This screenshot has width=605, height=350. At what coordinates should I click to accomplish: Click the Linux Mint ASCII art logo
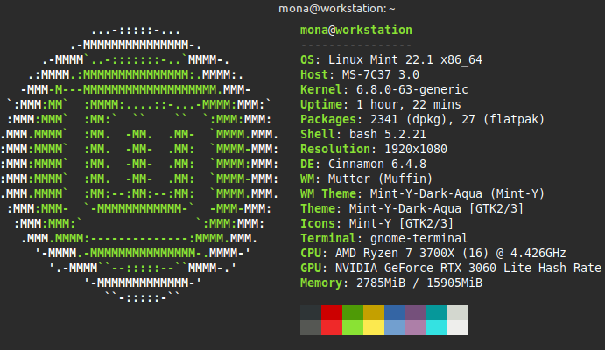click(x=139, y=164)
